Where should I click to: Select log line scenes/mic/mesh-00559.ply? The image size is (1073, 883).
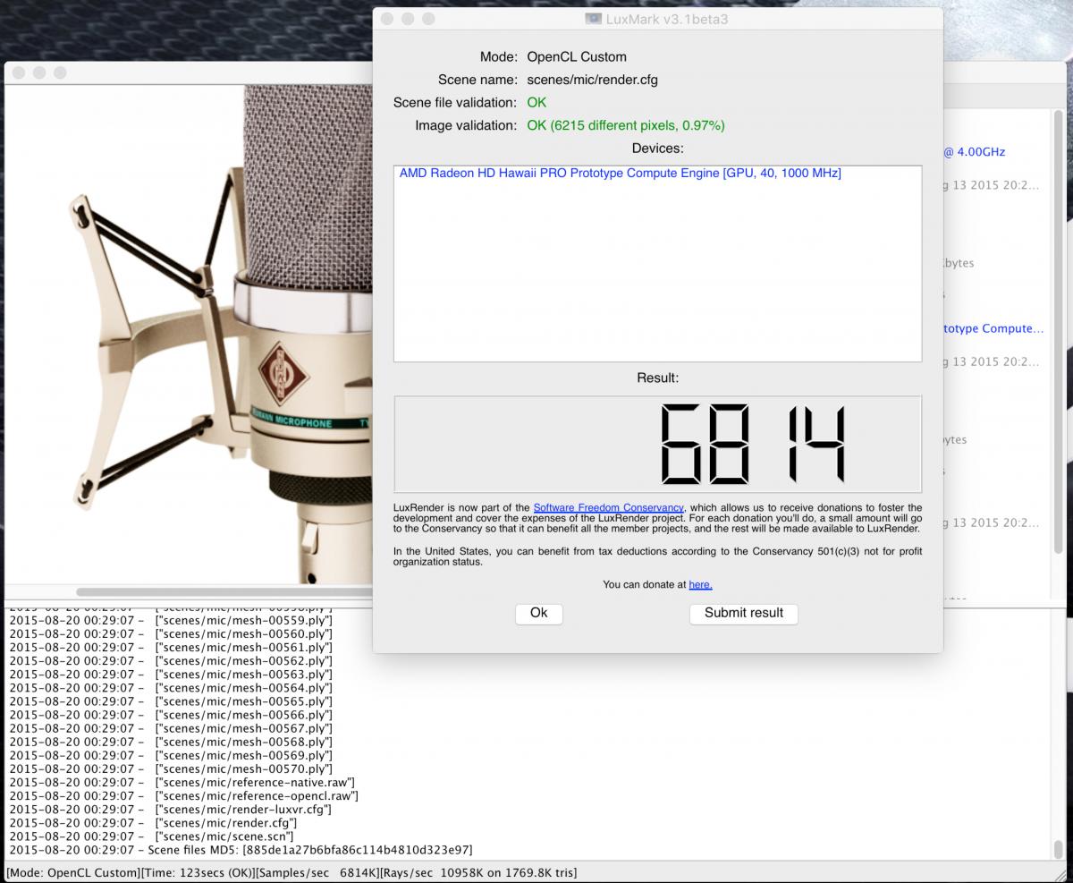(171, 620)
